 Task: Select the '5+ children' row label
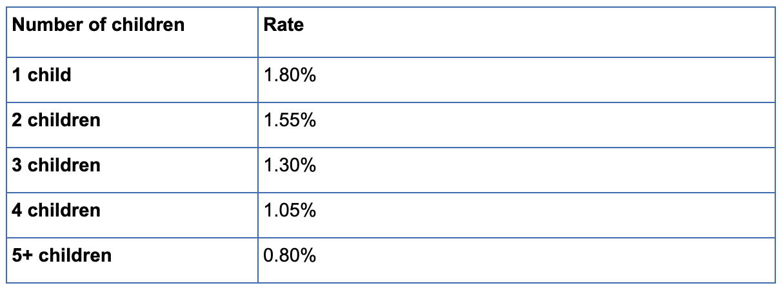62,256
